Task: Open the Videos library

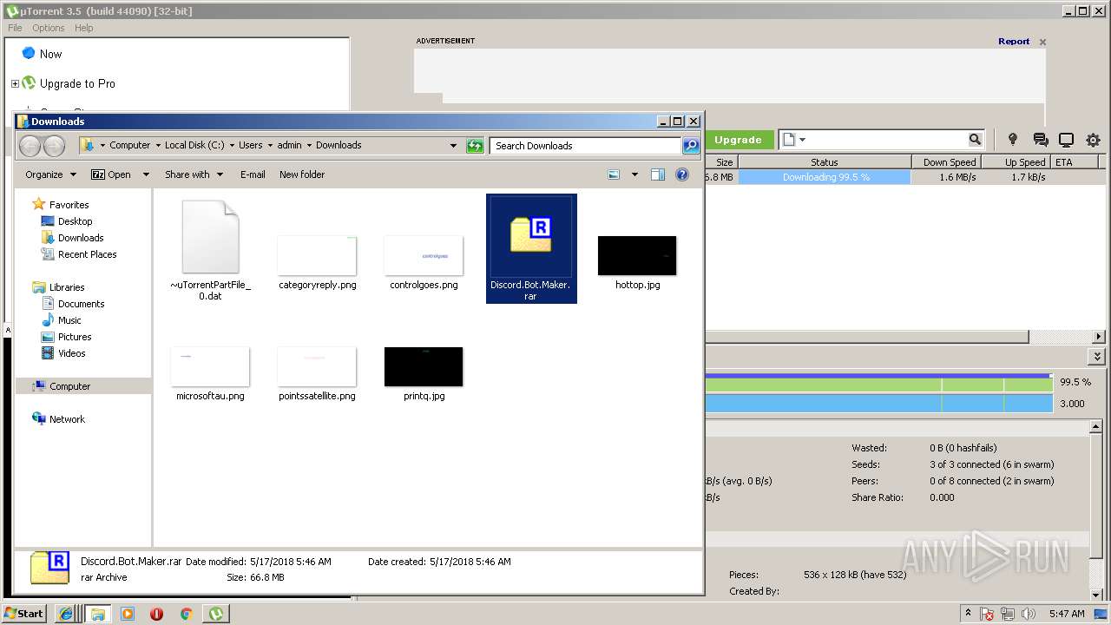Action: [64, 353]
